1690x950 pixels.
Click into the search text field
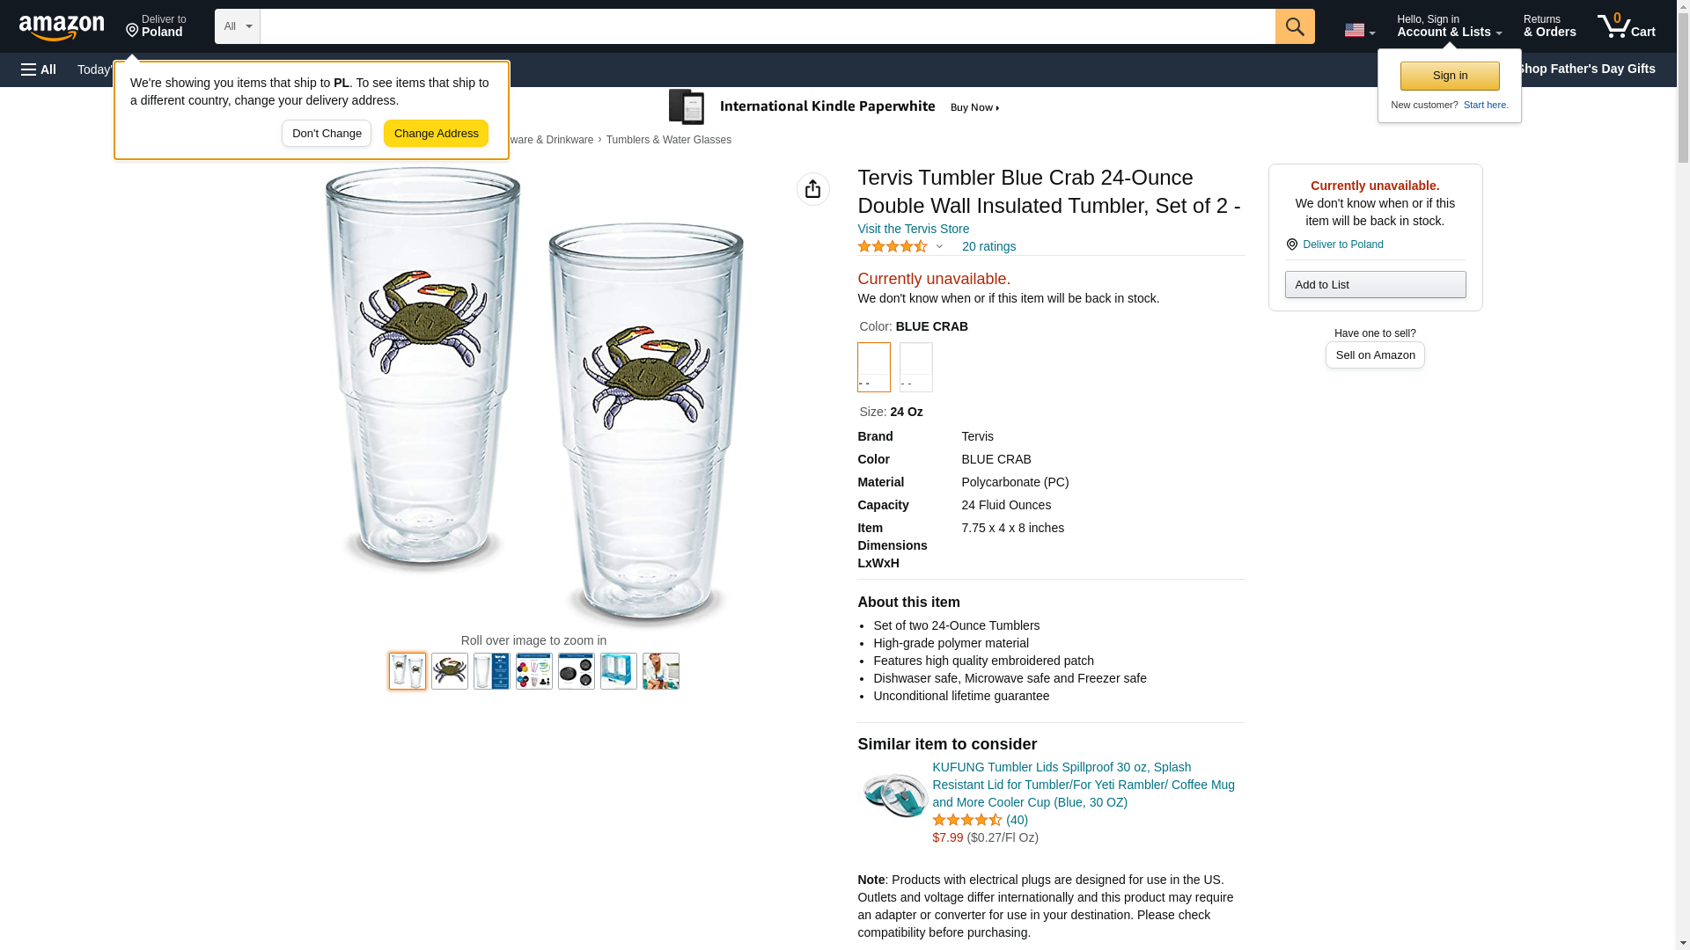(x=767, y=26)
